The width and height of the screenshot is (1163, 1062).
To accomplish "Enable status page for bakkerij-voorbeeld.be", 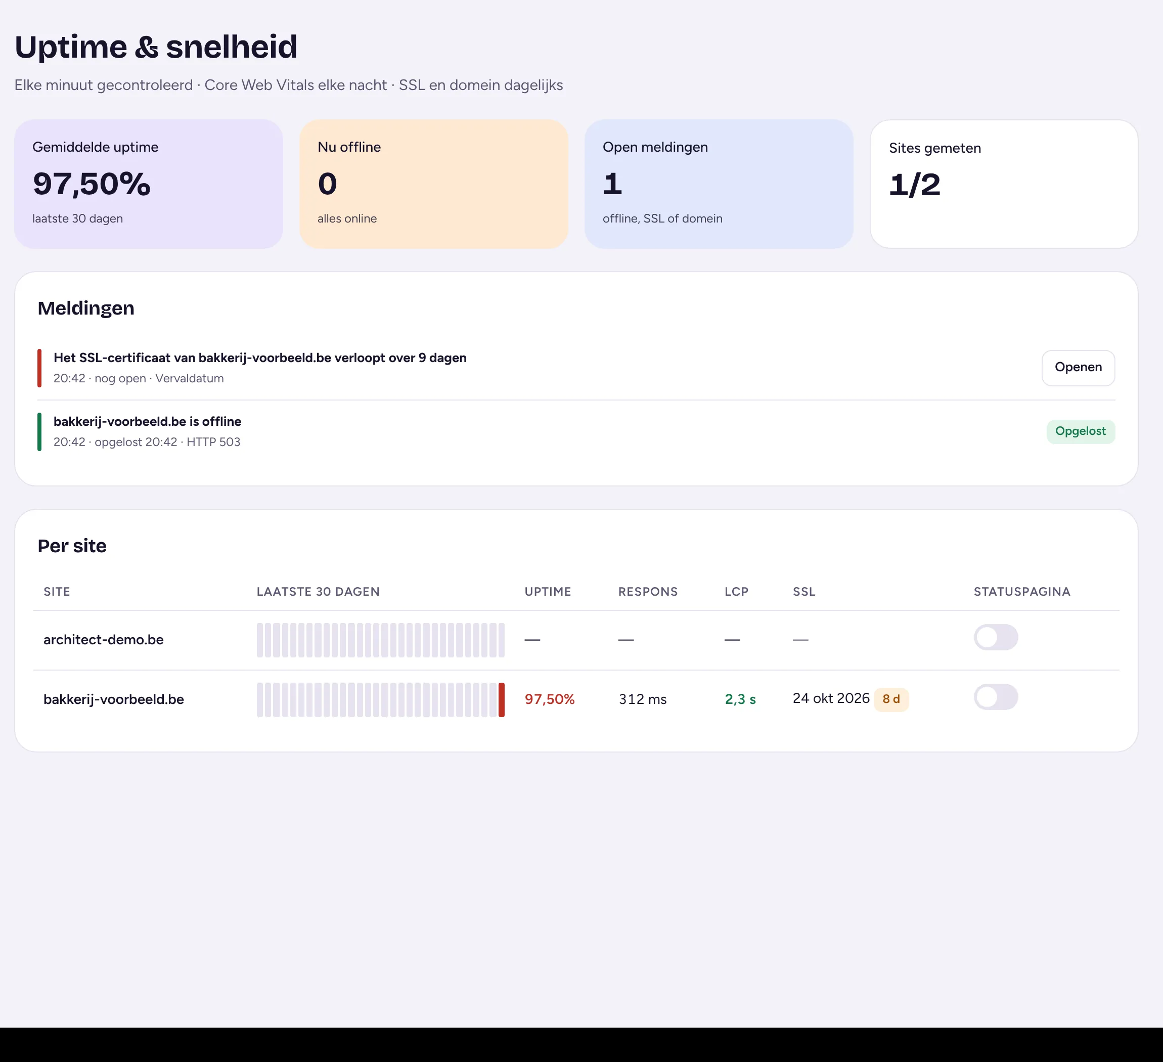I will pos(996,697).
